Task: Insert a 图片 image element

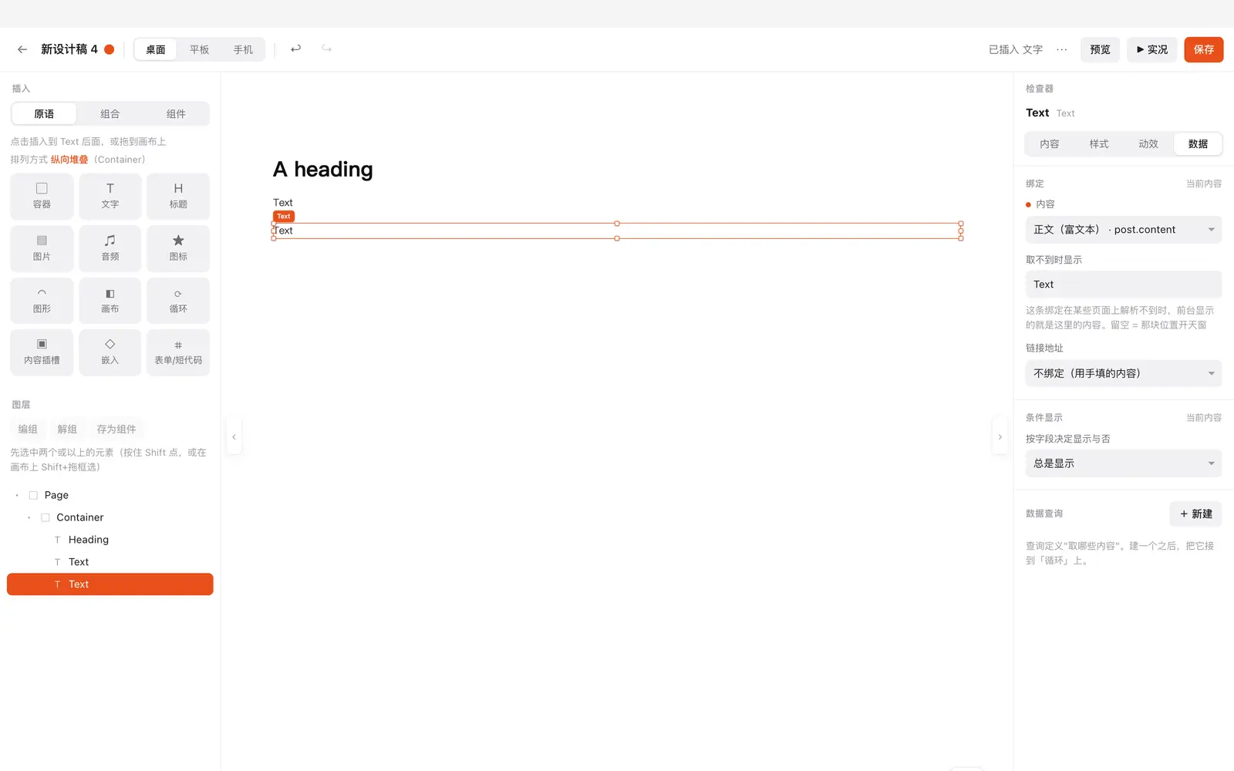Action: tap(42, 248)
